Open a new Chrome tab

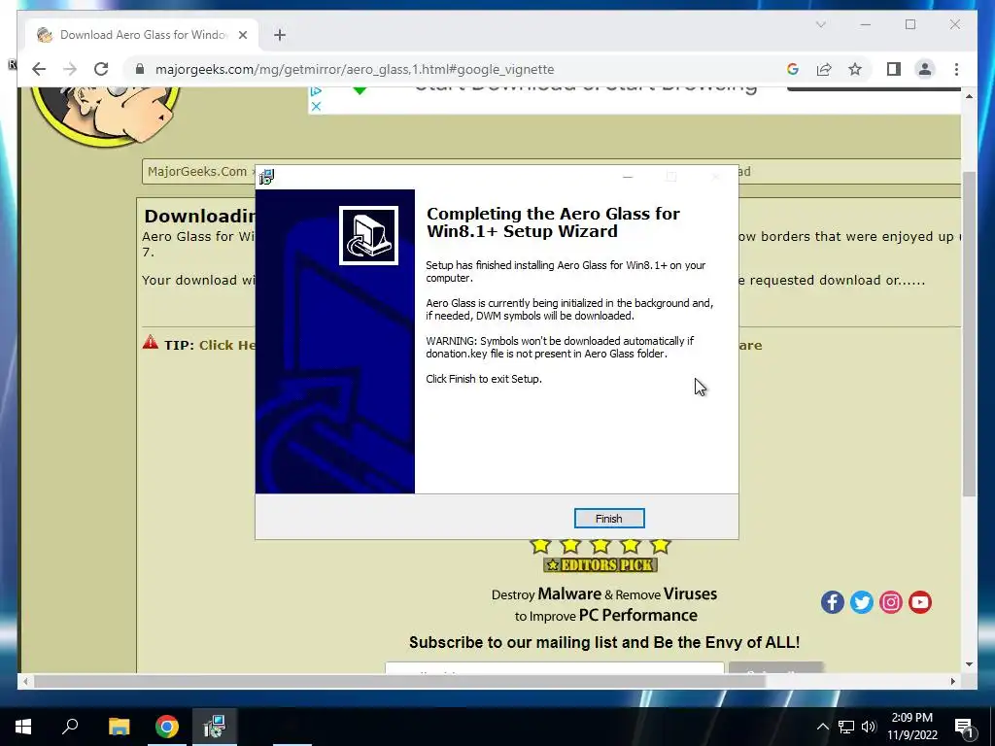(x=280, y=35)
